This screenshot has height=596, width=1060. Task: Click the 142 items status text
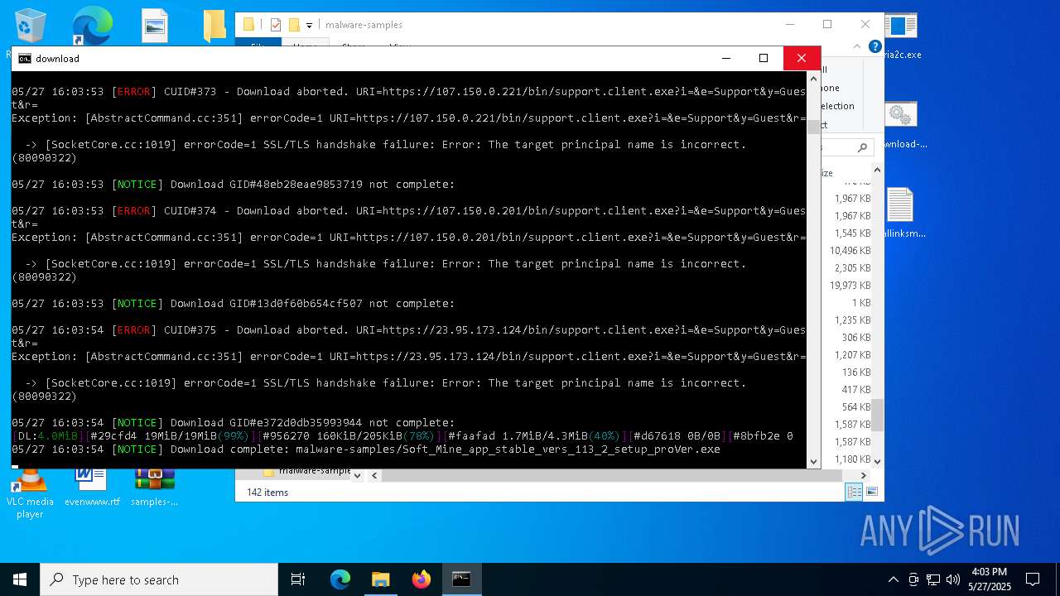267,493
